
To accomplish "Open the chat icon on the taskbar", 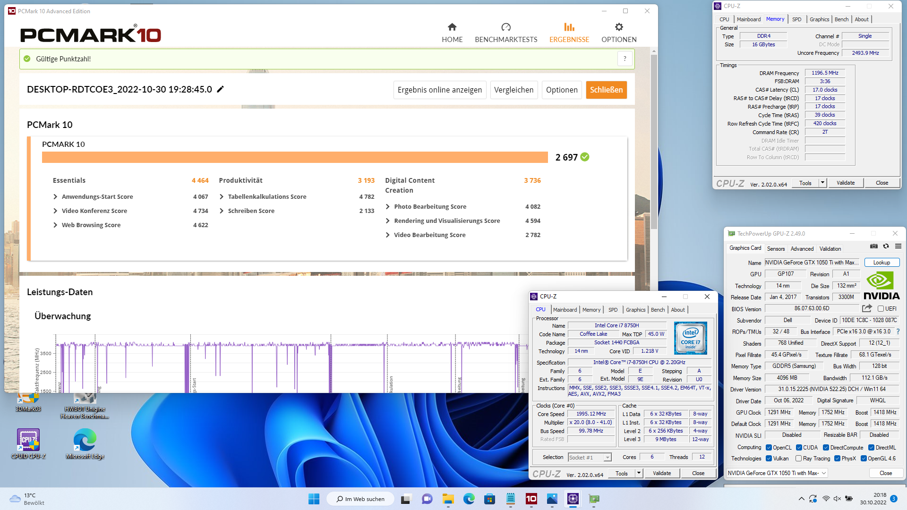I will click(427, 499).
